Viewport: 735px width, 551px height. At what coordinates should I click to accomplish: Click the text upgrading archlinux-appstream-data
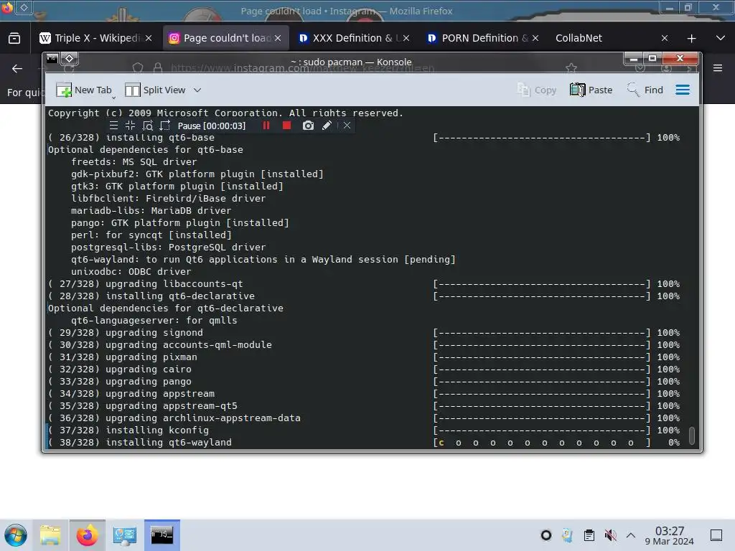pos(203,418)
